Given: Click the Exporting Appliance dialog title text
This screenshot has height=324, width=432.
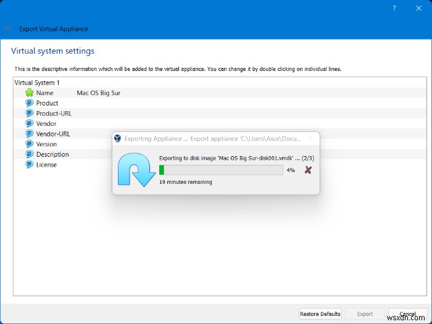Looking at the screenshot, I should point(212,139).
